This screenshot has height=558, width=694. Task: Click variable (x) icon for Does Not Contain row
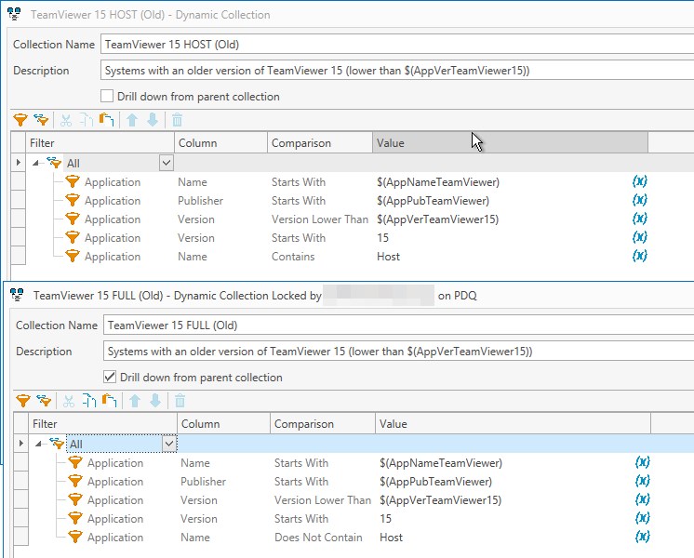click(x=642, y=537)
